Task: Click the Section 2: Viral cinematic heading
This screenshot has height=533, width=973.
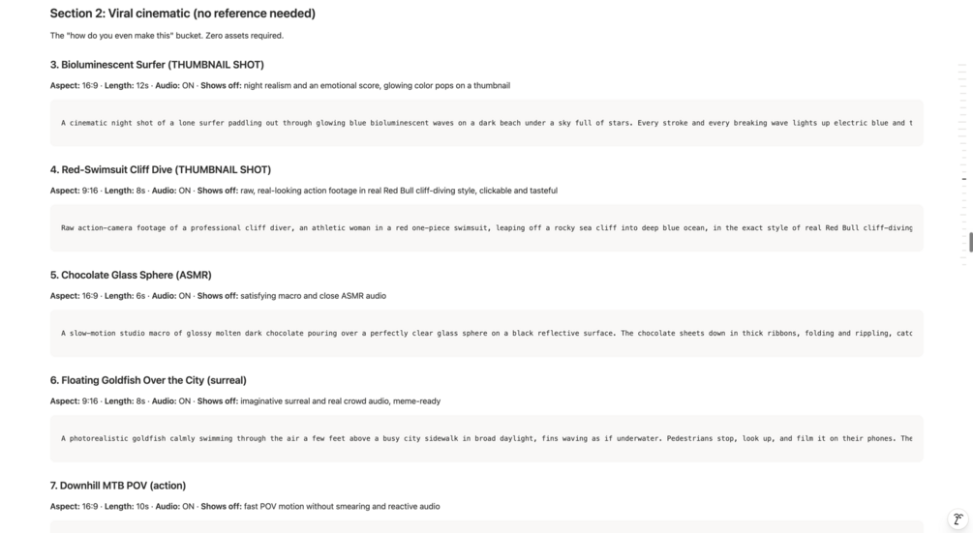Action: coord(182,14)
